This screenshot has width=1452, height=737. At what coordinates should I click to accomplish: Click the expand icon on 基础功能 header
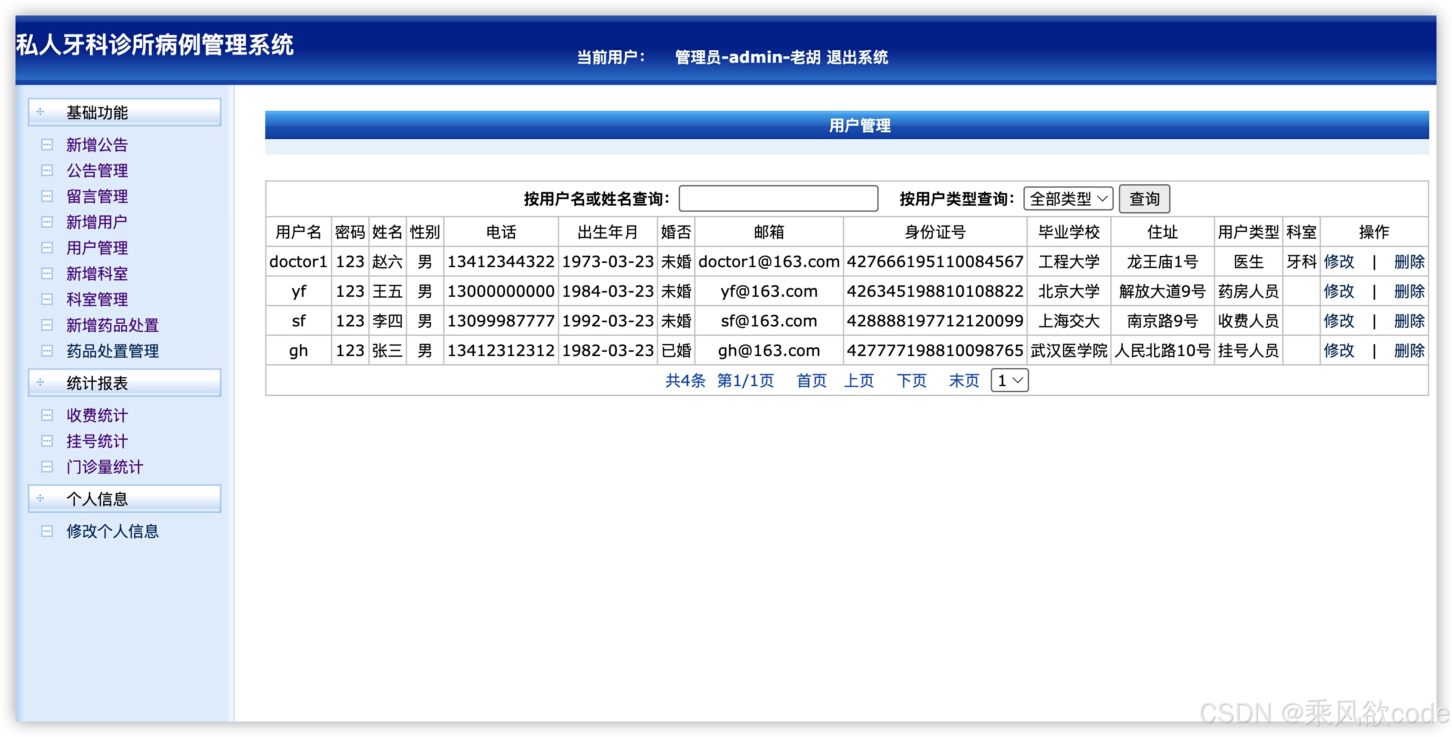[40, 112]
